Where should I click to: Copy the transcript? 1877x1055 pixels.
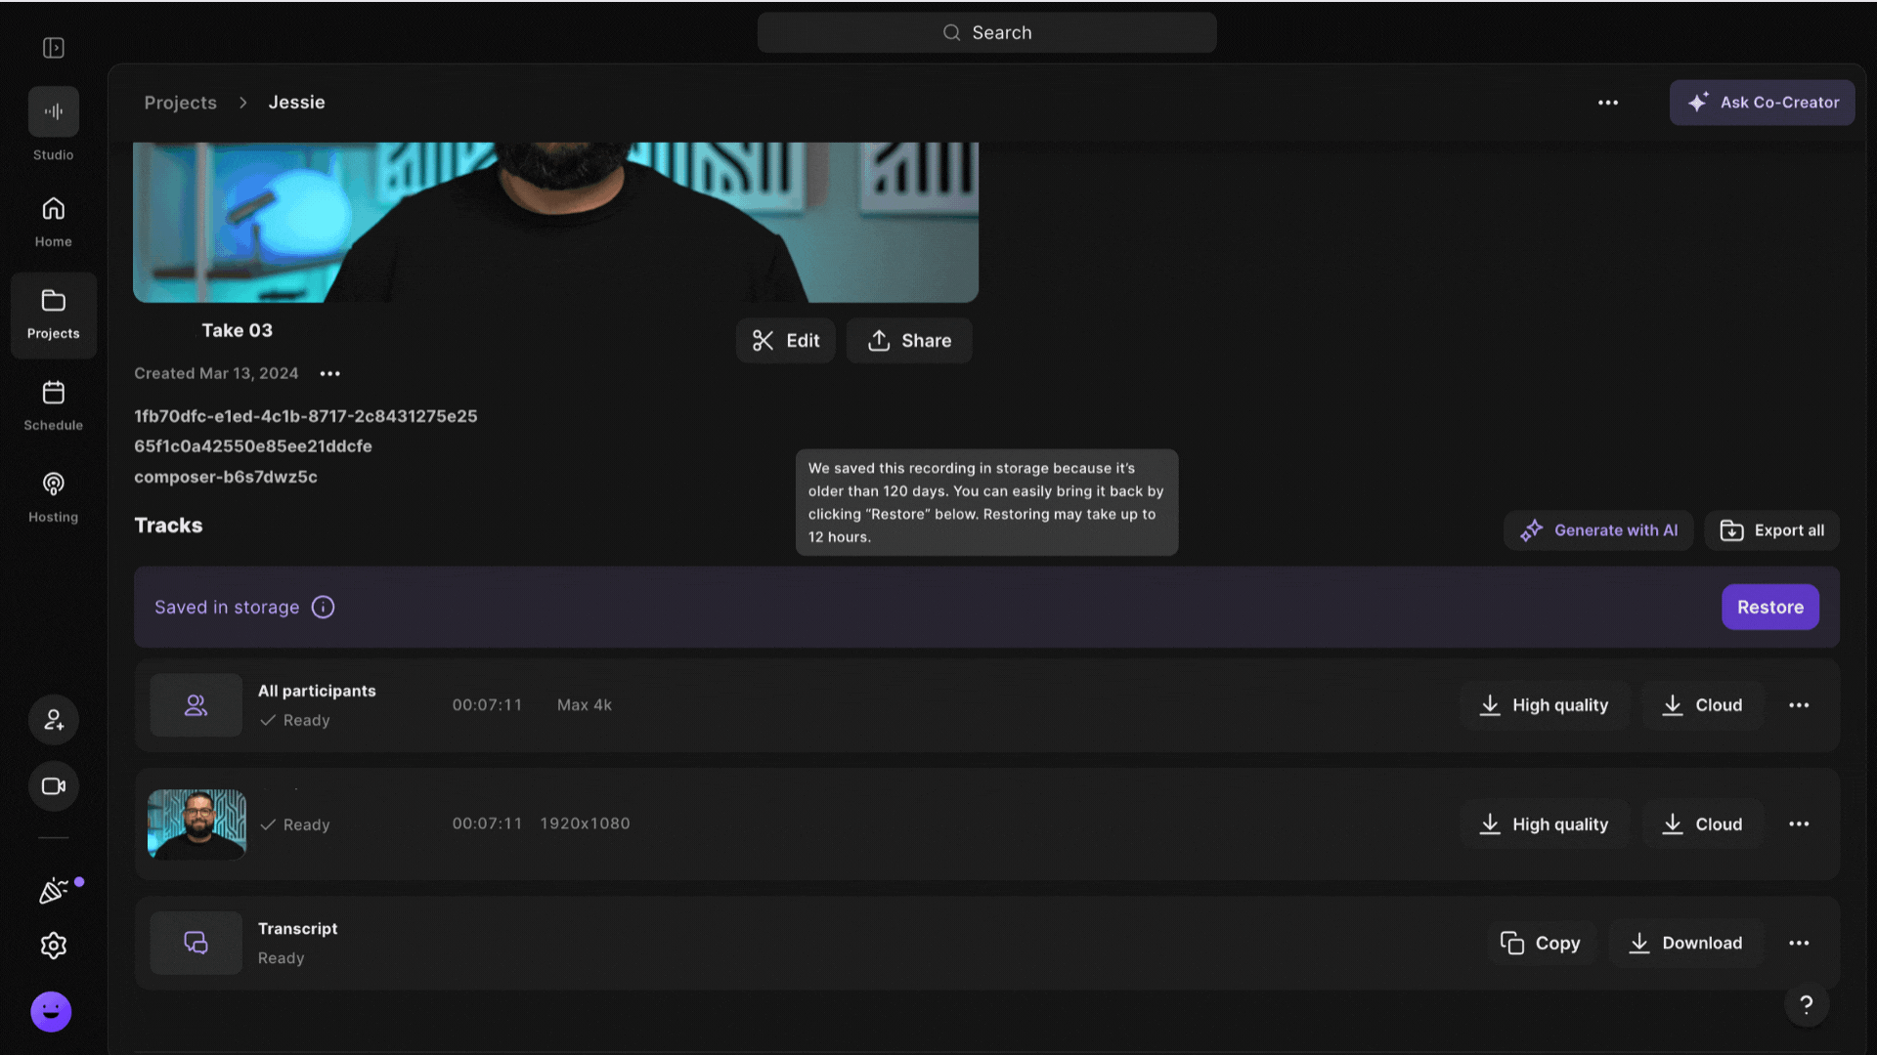click(x=1542, y=944)
